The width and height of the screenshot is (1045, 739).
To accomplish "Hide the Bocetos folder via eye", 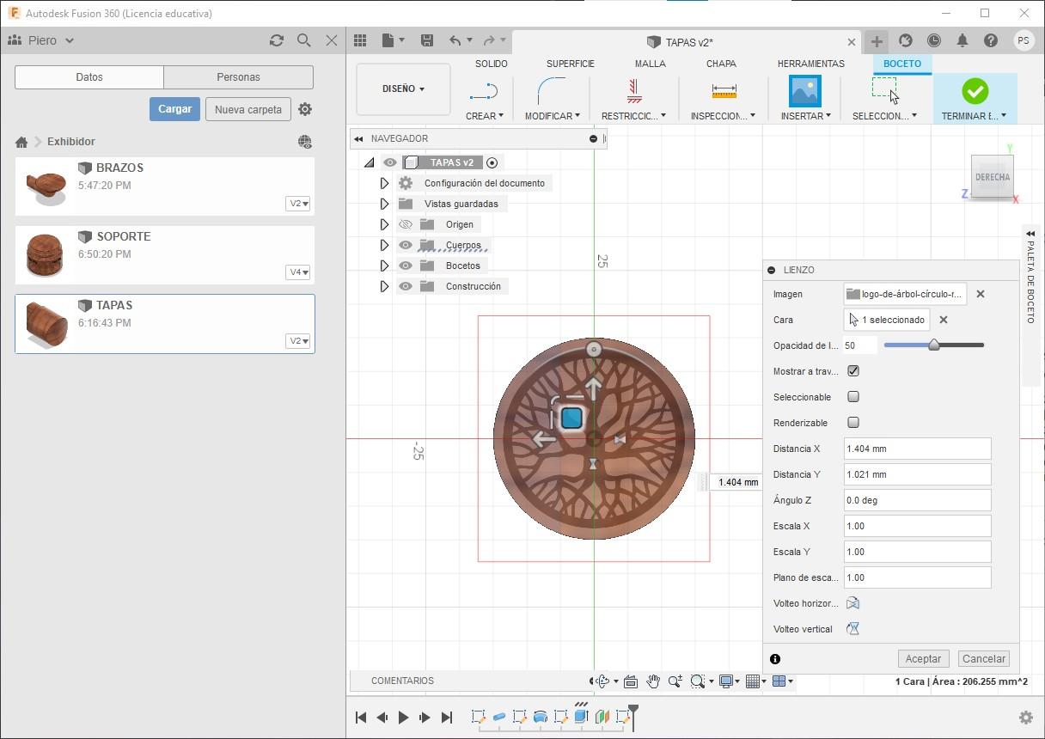I will click(x=406, y=266).
